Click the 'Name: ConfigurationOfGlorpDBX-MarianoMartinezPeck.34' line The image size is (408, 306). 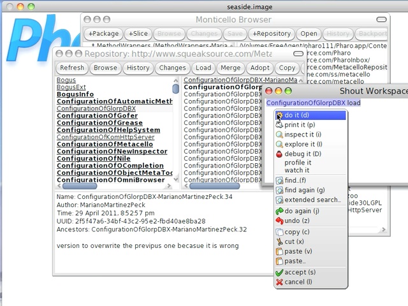tap(145, 197)
